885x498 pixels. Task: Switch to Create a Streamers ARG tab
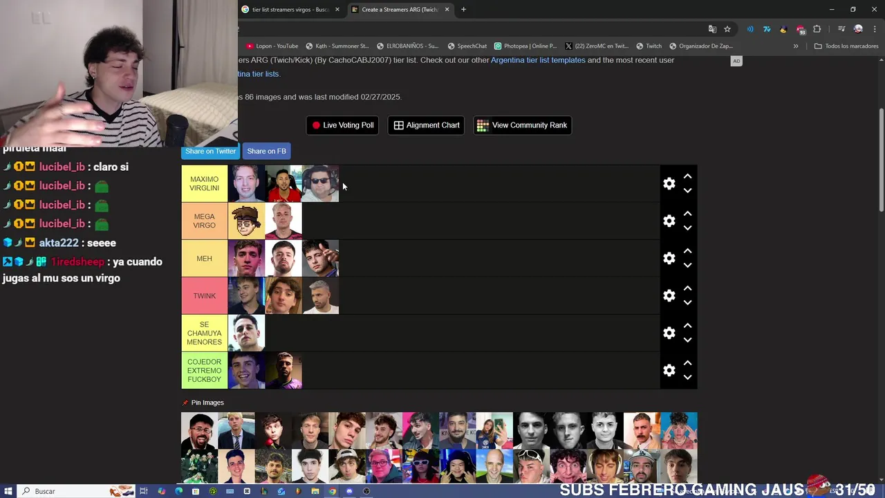click(x=400, y=10)
